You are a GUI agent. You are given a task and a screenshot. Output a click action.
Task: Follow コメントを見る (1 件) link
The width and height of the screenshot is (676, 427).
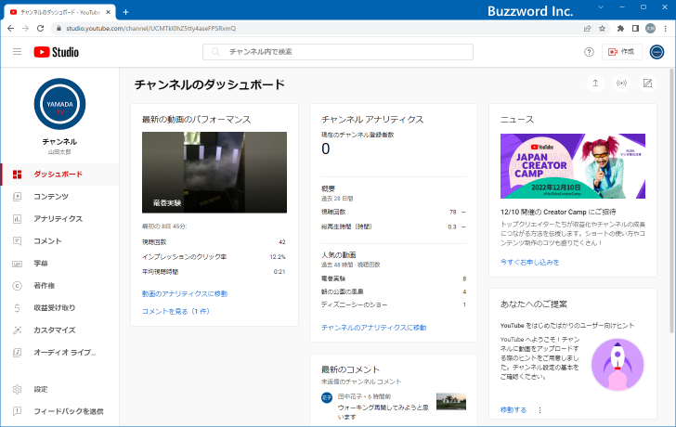(x=175, y=311)
